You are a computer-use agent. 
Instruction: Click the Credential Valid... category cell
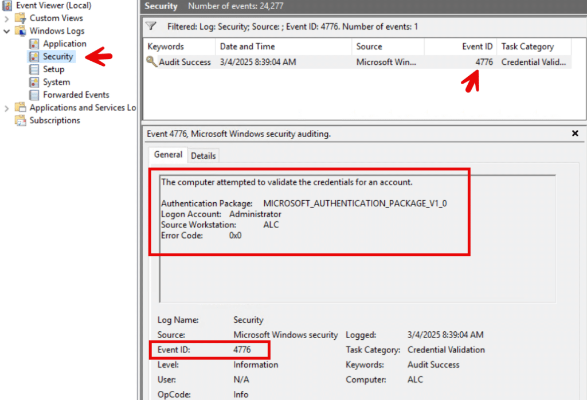534,62
